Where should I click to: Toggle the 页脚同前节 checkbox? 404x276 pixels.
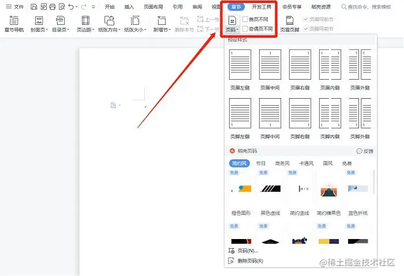[x=306, y=29]
